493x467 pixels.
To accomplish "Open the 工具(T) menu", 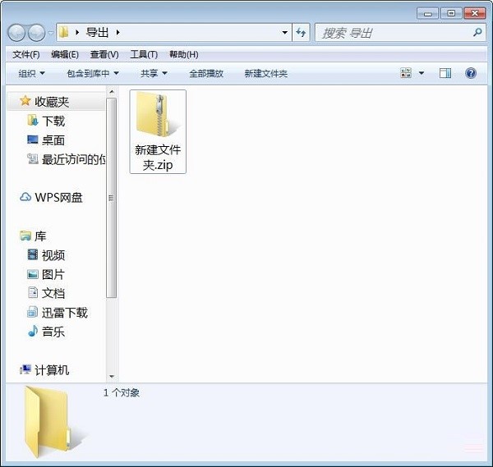I will 144,55.
